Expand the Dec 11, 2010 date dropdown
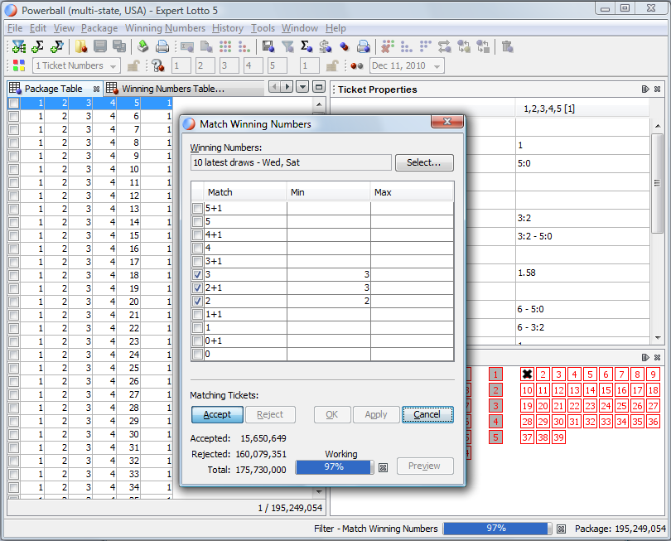Screen dimensions: 671x541 click(x=407, y=66)
